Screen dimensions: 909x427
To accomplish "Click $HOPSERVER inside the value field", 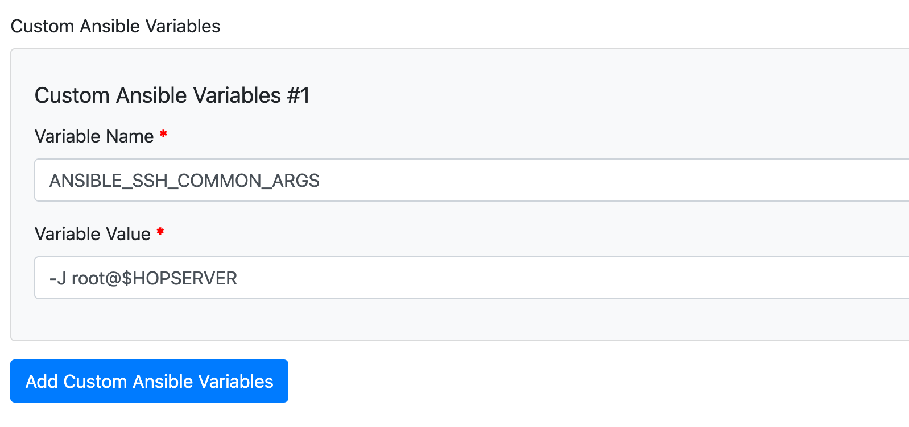I will pyautogui.click(x=179, y=278).
